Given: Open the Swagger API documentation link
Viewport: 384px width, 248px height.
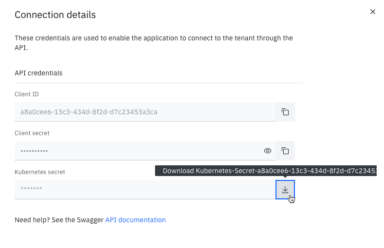Looking at the screenshot, I should 135,220.
